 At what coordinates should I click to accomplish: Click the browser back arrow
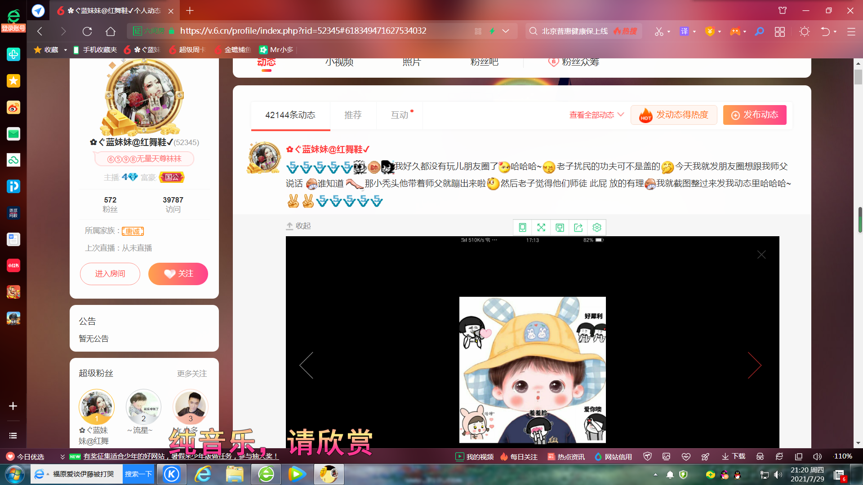pyautogui.click(x=40, y=31)
